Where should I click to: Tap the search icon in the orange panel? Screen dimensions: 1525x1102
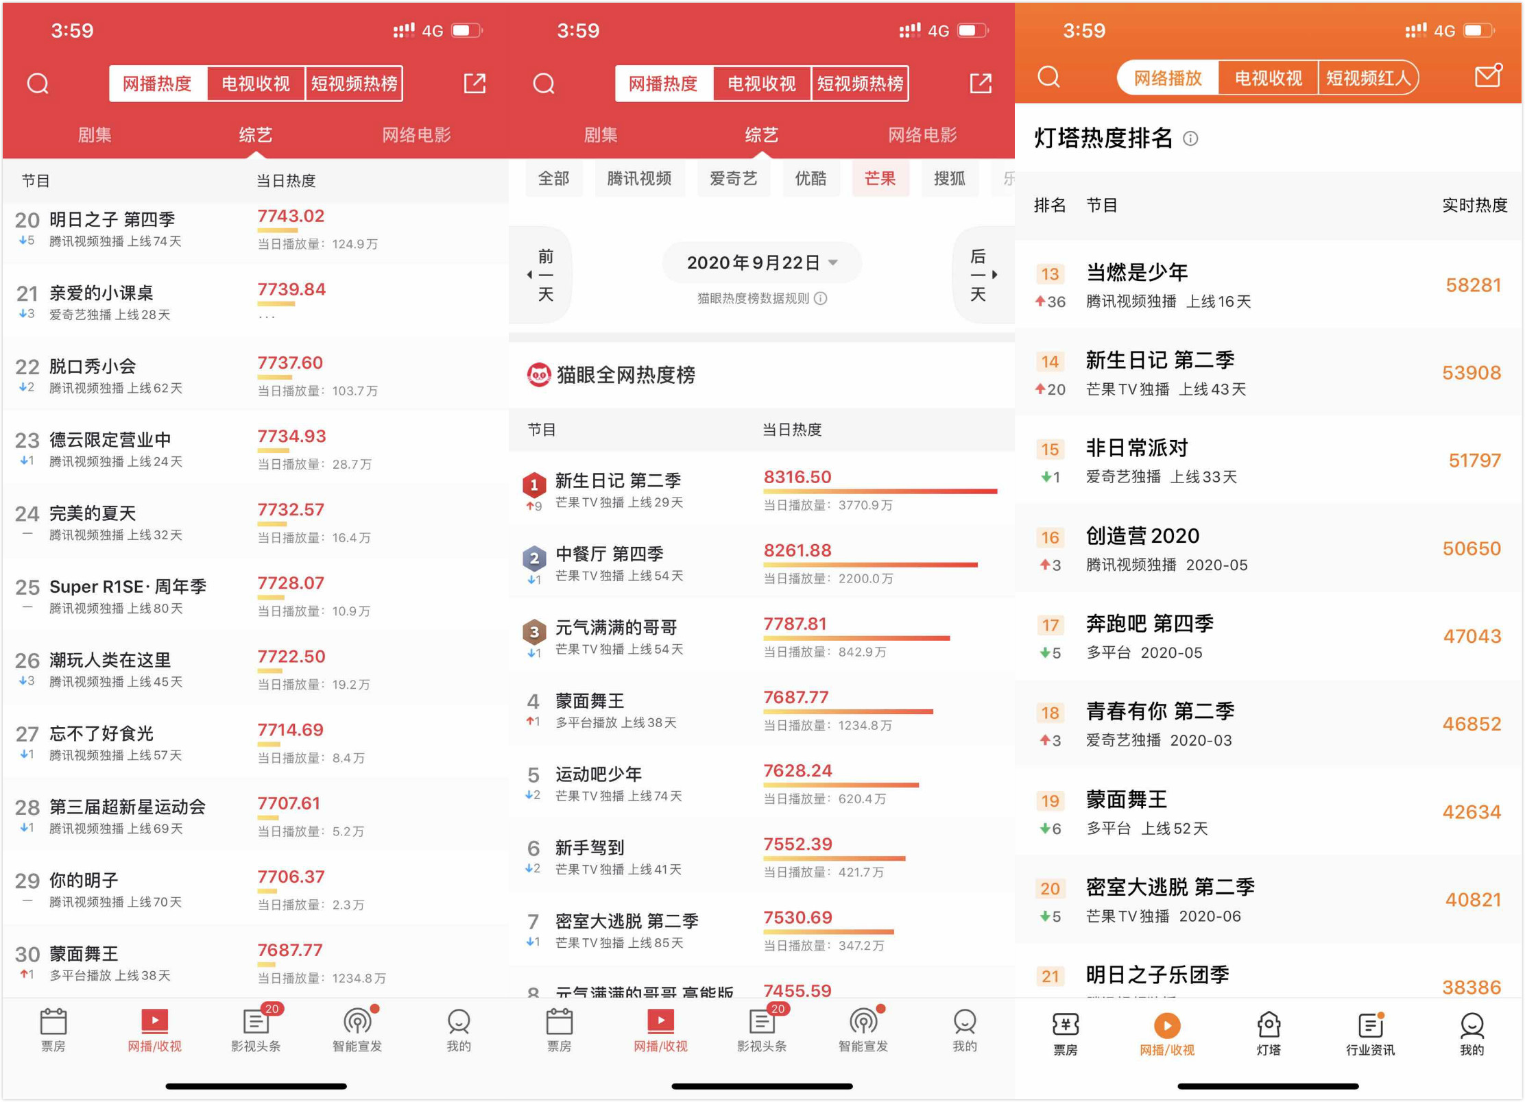click(1048, 77)
